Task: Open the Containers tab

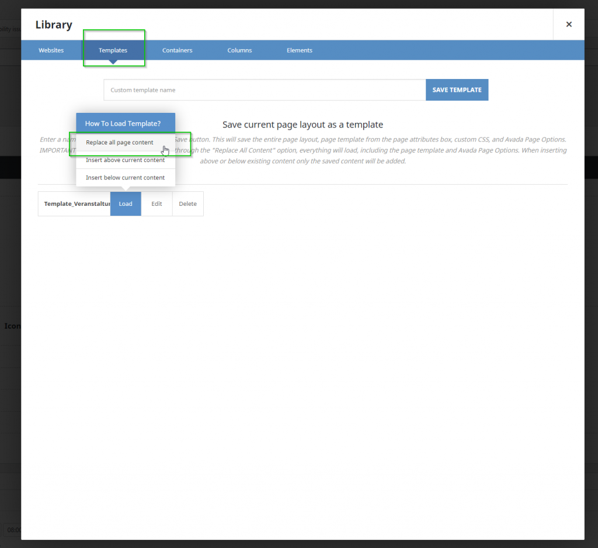Action: (177, 50)
